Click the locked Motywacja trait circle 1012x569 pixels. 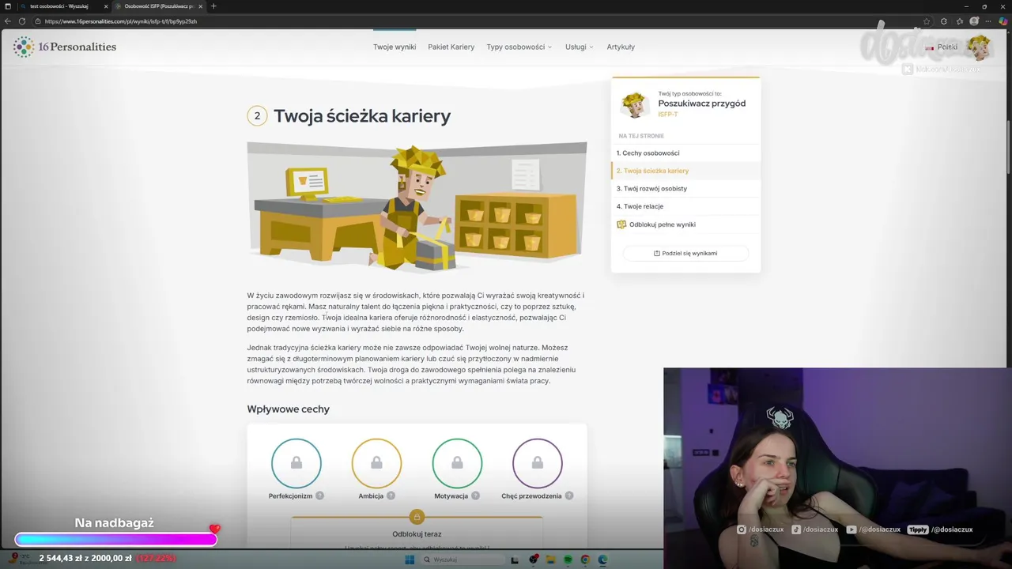tap(457, 463)
